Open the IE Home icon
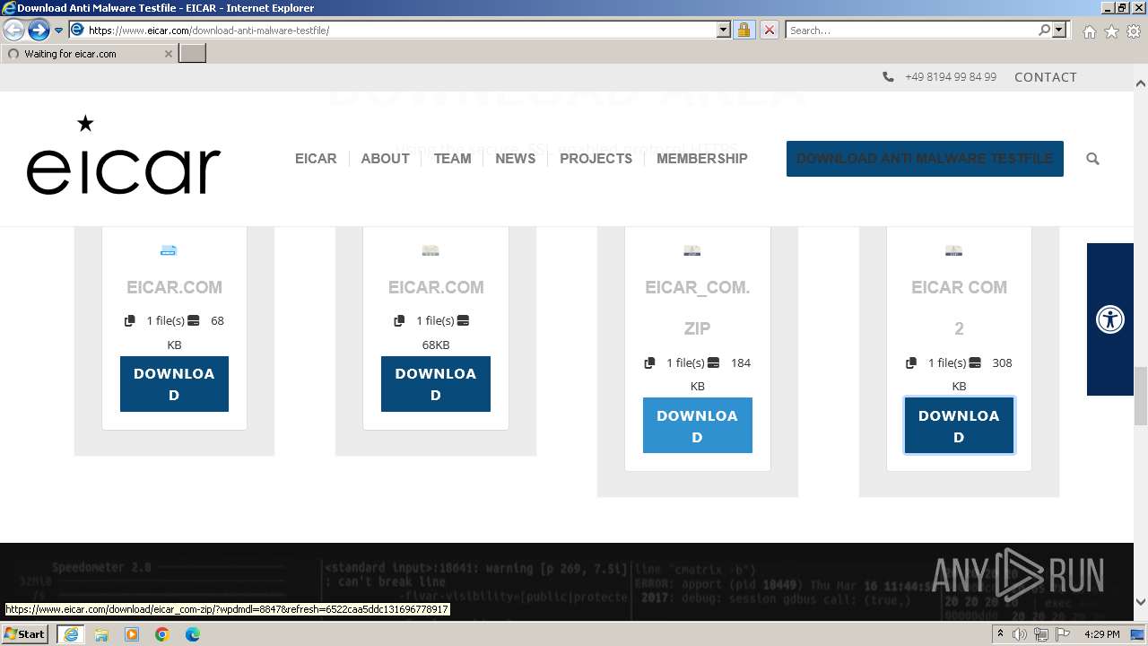Viewport: 1148px width, 646px height. (1089, 31)
